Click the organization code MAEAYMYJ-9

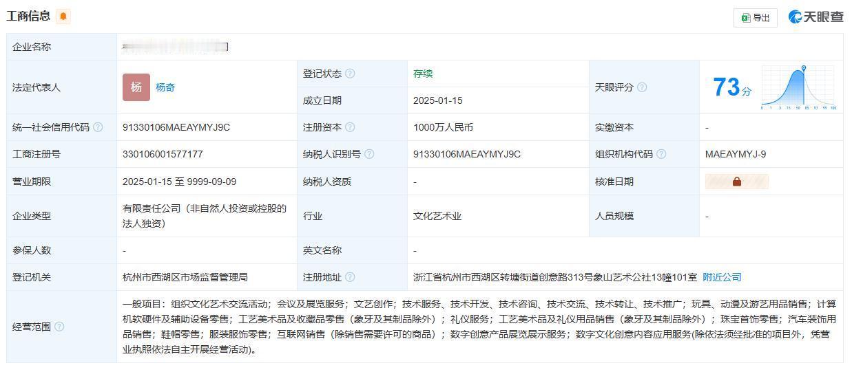(x=736, y=154)
